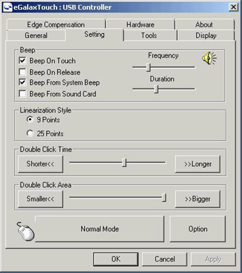This screenshot has width=242, height=273.
Task: Open the About tab
Action: tap(204, 24)
